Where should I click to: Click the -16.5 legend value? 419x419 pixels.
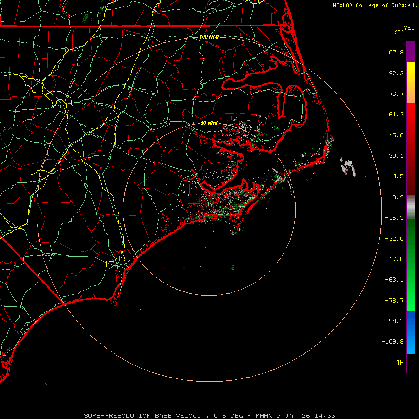tap(394, 218)
